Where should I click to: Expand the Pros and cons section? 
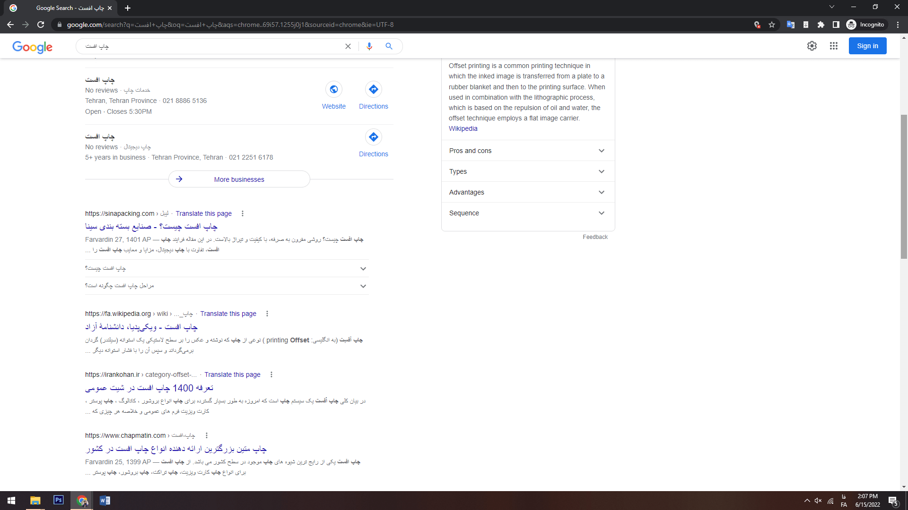[528, 151]
